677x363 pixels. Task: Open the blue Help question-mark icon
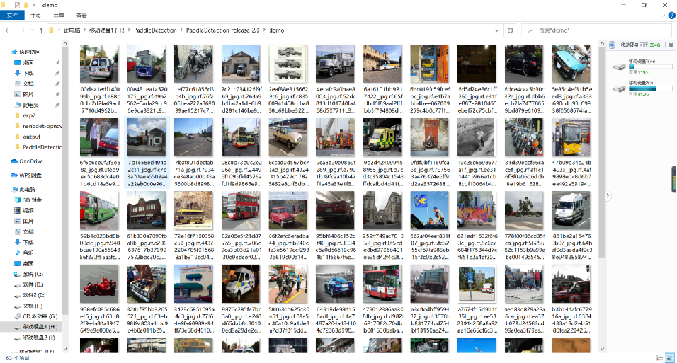click(x=671, y=16)
